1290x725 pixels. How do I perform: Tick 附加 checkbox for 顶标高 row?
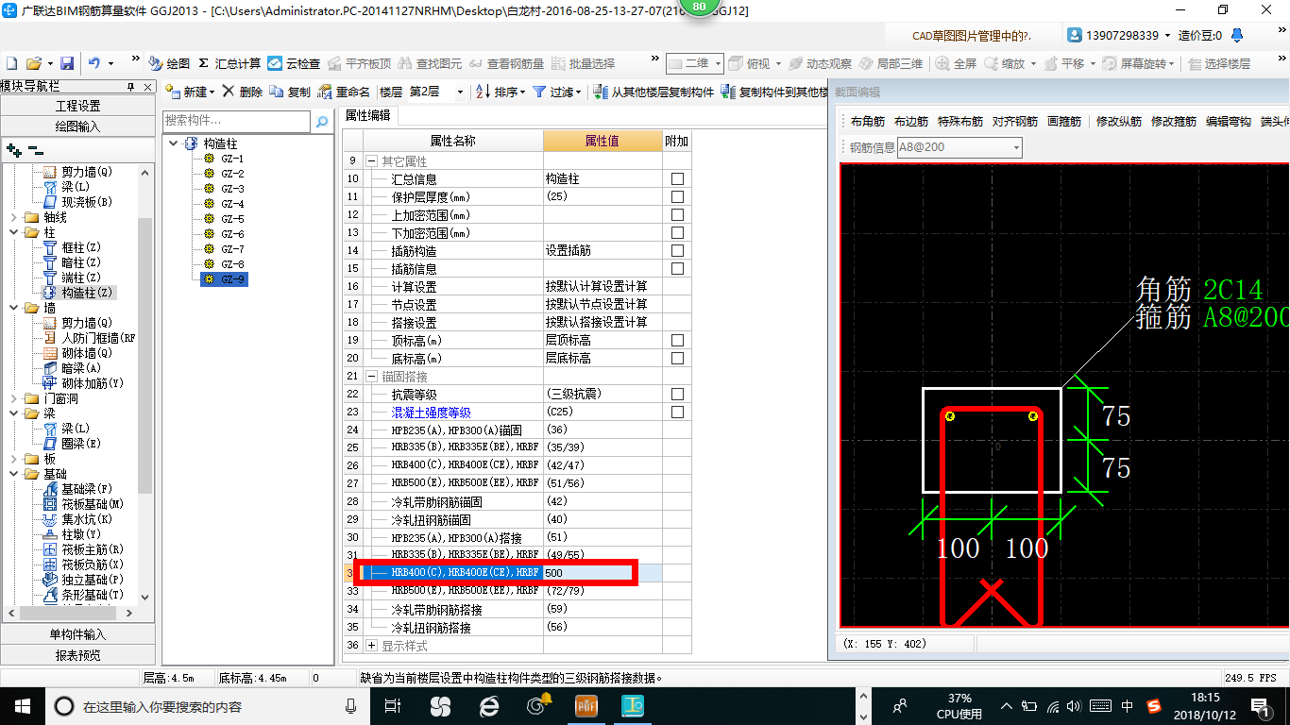(x=677, y=341)
